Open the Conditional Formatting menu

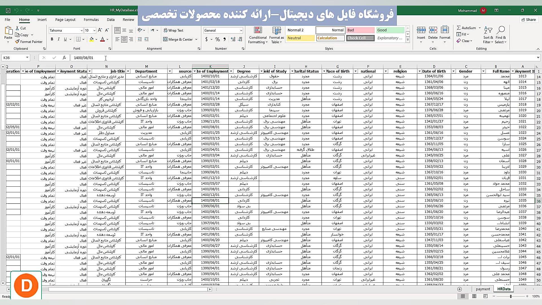pyautogui.click(x=257, y=35)
